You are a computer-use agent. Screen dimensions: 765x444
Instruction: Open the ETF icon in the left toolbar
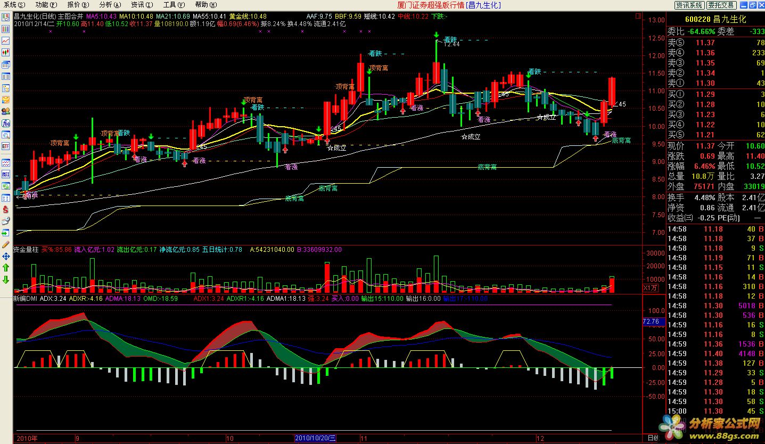coord(6,147)
